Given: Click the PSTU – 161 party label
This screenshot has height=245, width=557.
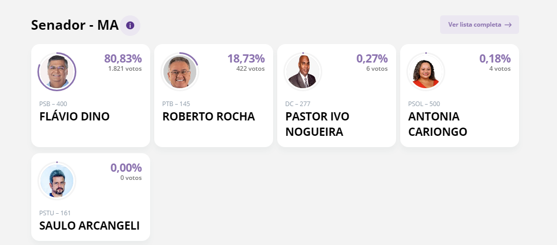Looking at the screenshot, I should click(55, 213).
